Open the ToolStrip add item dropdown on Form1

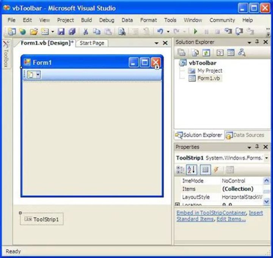[x=38, y=75]
